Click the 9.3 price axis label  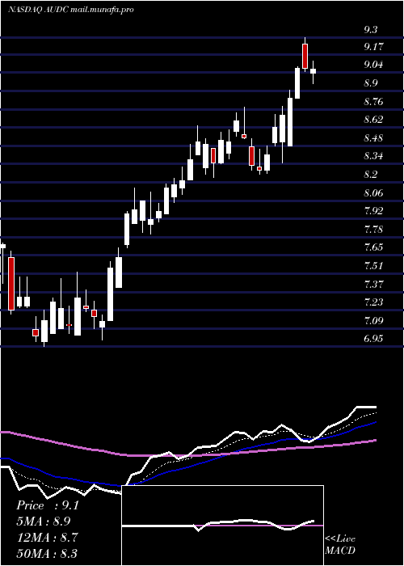370,30
